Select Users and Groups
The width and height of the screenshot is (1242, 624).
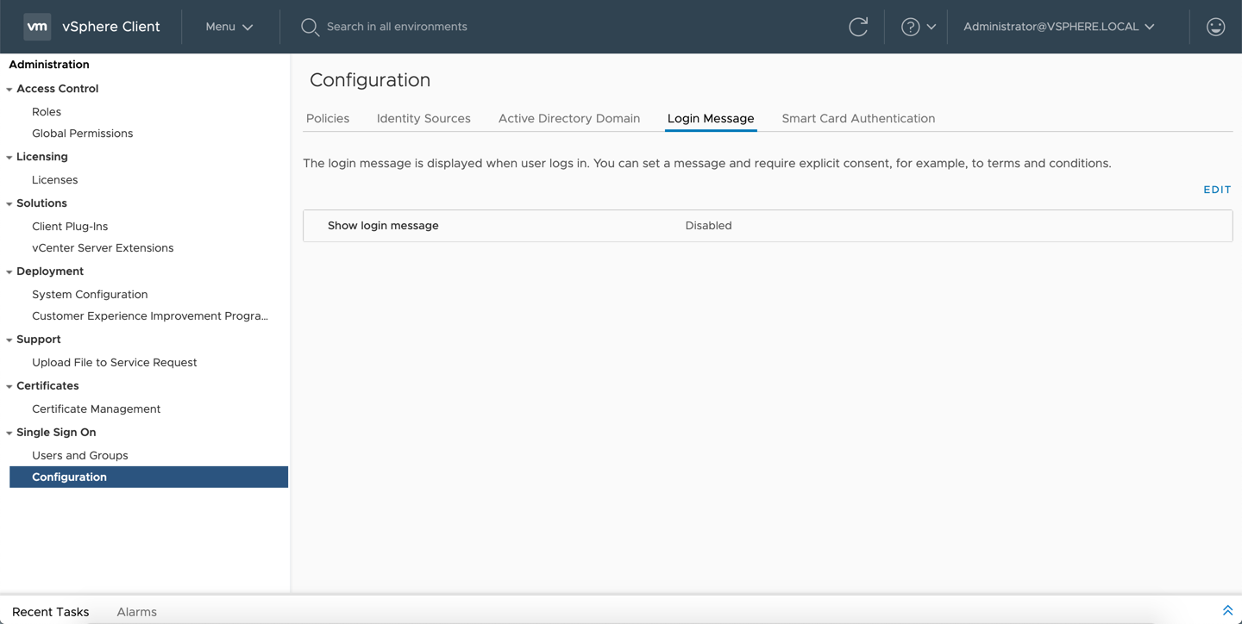[x=80, y=454]
